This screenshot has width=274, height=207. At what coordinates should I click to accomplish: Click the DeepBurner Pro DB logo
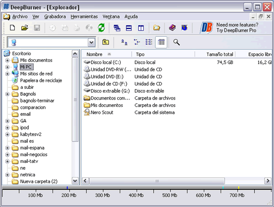206,27
